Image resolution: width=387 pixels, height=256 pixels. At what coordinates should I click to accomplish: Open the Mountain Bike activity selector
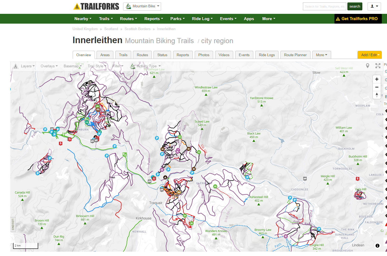(142, 6)
